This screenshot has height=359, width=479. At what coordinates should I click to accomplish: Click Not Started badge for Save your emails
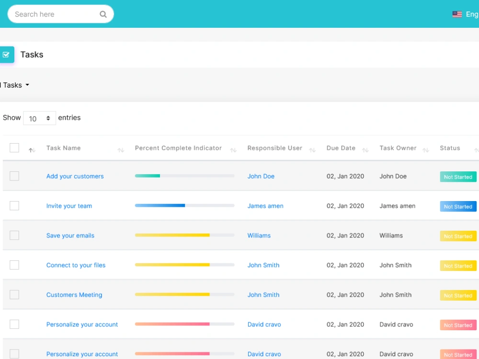click(458, 236)
